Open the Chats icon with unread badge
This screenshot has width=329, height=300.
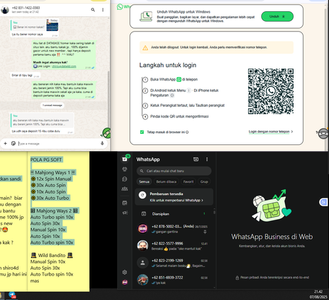(125, 159)
